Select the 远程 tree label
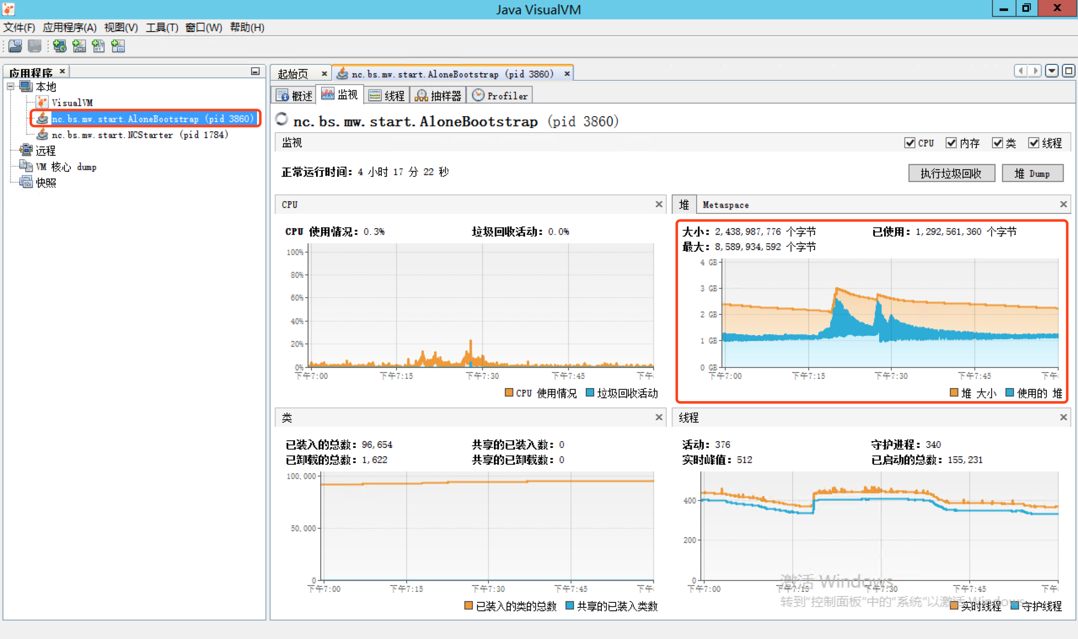Viewport: 1078px width, 639px height. pos(46,151)
